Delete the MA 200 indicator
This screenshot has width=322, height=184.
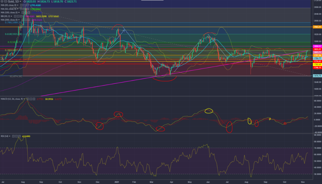click(x=29, y=20)
